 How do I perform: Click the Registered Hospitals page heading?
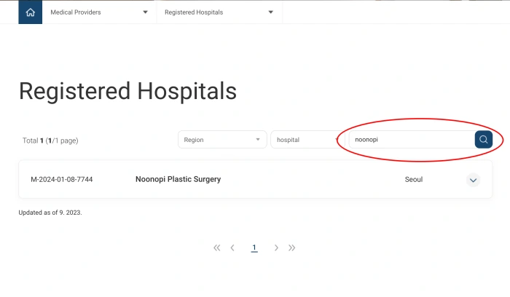pyautogui.click(x=127, y=91)
